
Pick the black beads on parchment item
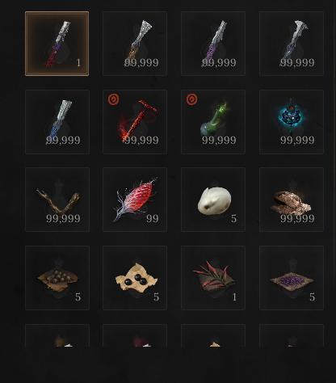pyautogui.click(x=135, y=278)
